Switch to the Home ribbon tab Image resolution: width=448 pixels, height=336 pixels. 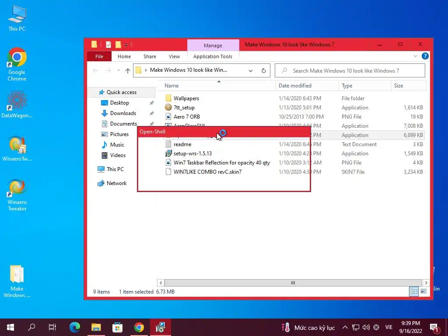124,56
